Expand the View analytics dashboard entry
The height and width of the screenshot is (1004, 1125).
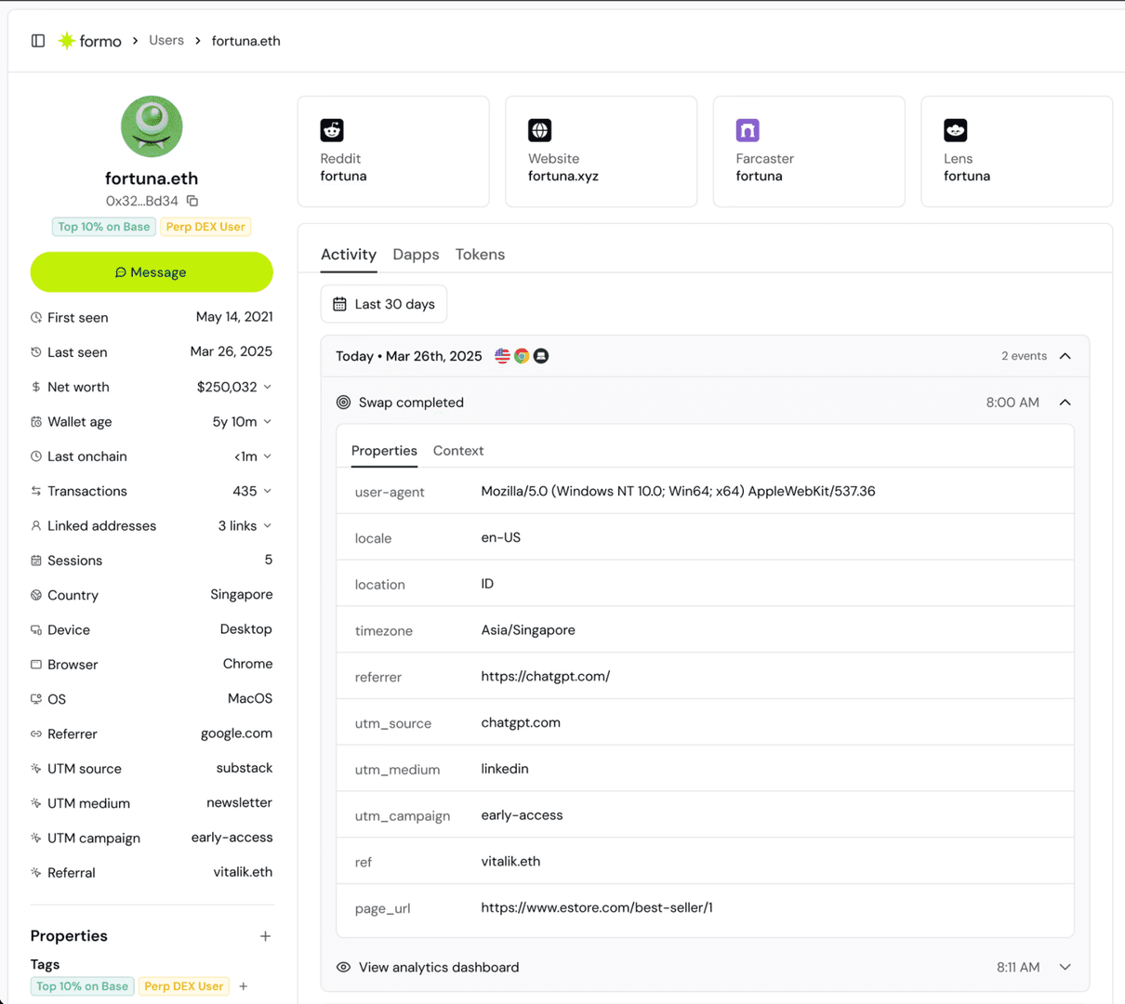(1065, 967)
